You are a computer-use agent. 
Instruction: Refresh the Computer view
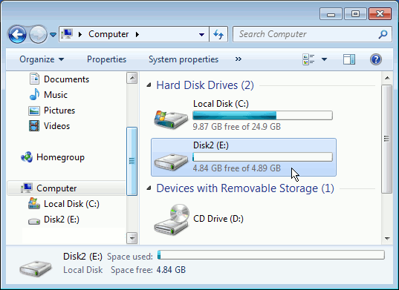[218, 34]
